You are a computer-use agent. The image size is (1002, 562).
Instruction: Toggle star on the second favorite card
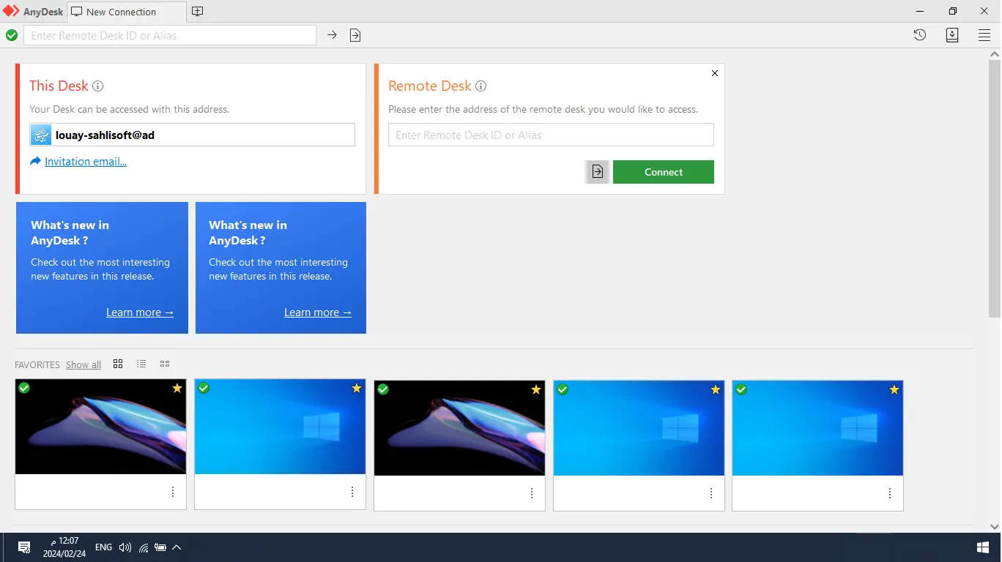pos(357,389)
